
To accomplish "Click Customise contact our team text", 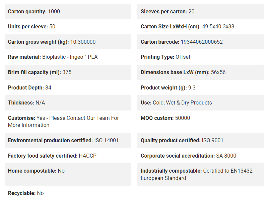I will pyautogui.click(x=63, y=122).
